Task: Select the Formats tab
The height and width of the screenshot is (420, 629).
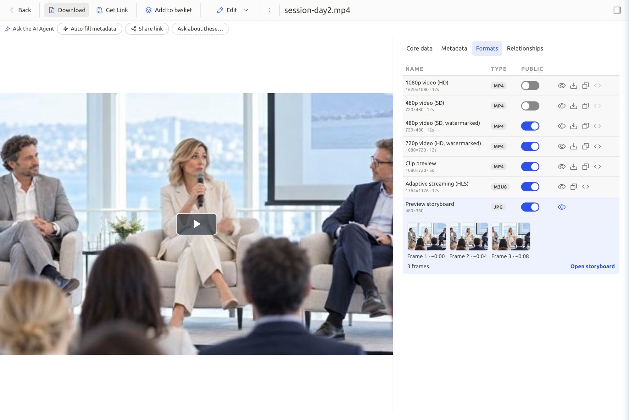Action: [487, 48]
